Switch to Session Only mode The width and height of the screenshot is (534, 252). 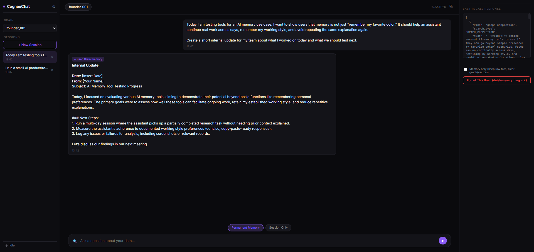pyautogui.click(x=278, y=228)
